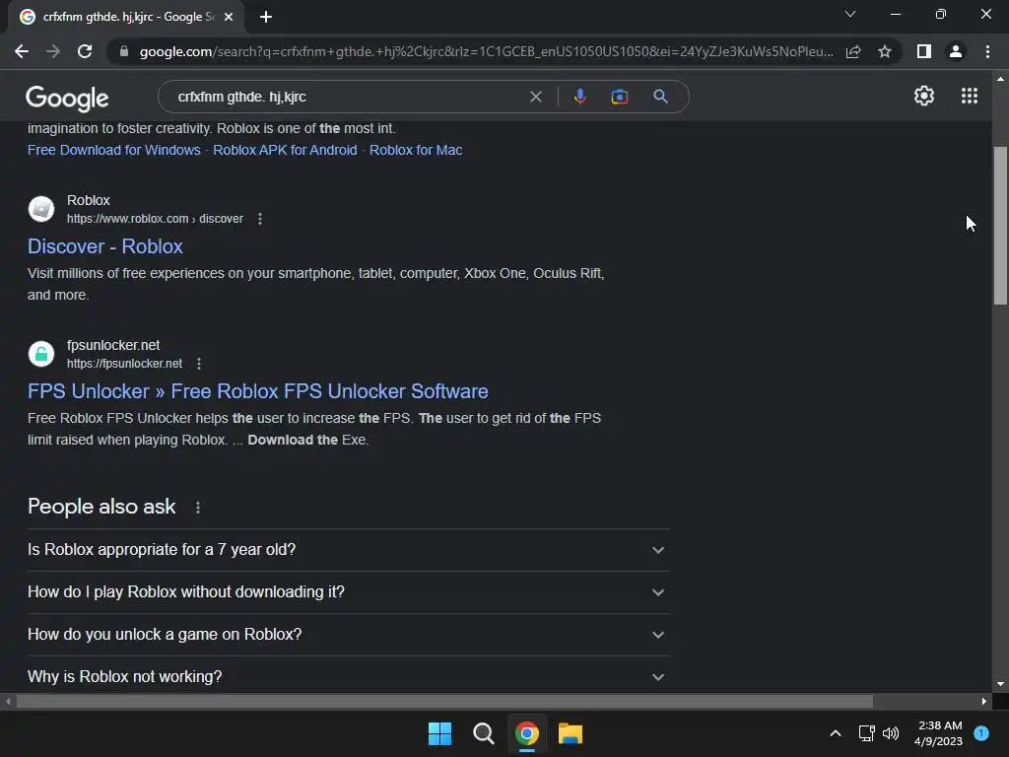Open the Chrome profile menu
Image resolution: width=1009 pixels, height=757 pixels.
pos(956,51)
